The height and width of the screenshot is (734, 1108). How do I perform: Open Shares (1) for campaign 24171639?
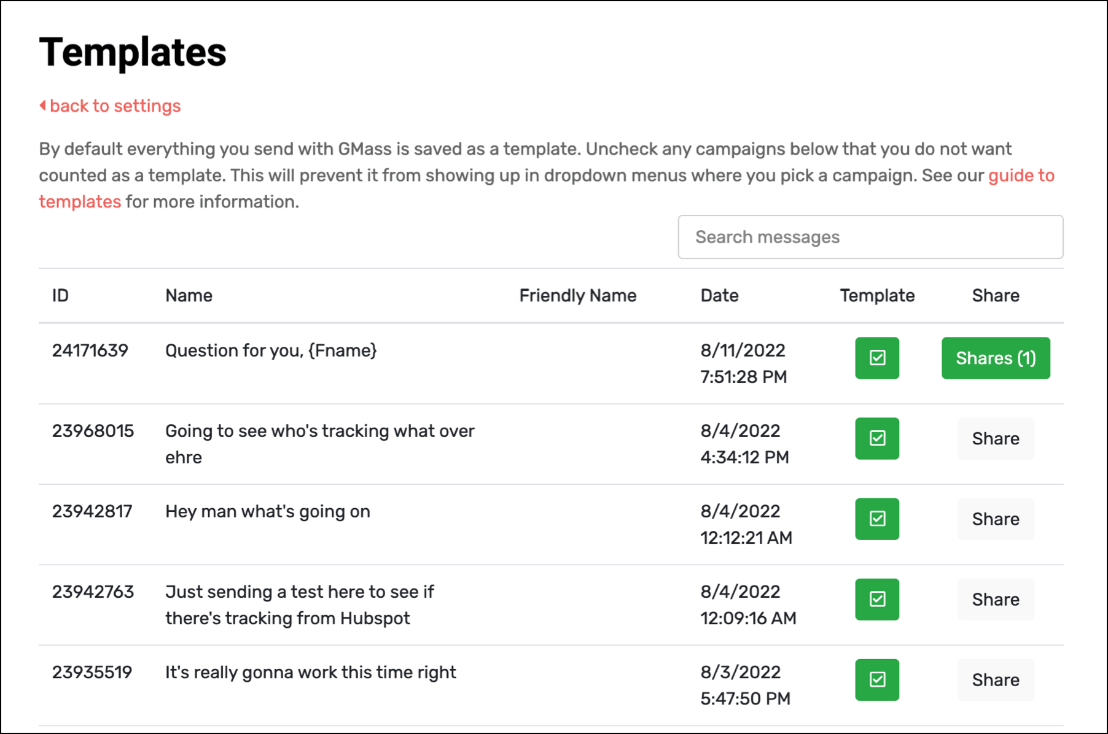[x=996, y=358]
